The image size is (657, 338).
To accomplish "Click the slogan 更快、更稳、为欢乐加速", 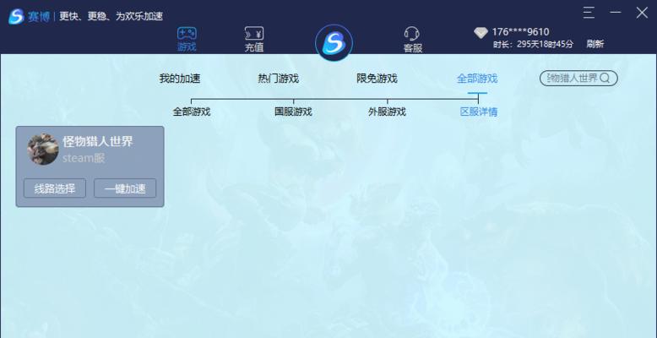I will [111, 16].
